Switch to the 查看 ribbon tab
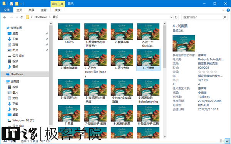Screen dimensions: 231x144 point(44,10)
